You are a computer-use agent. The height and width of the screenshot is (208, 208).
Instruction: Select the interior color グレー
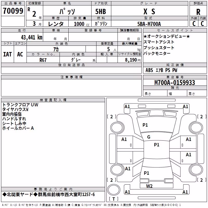[x=76, y=60]
